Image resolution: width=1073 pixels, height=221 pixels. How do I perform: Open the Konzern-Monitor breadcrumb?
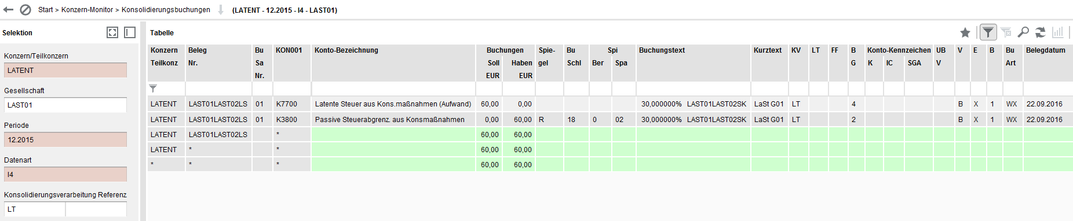pos(87,10)
